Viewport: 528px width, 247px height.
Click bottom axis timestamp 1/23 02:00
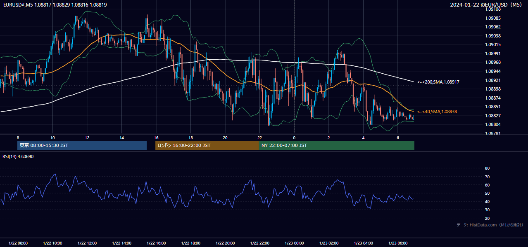328,243
